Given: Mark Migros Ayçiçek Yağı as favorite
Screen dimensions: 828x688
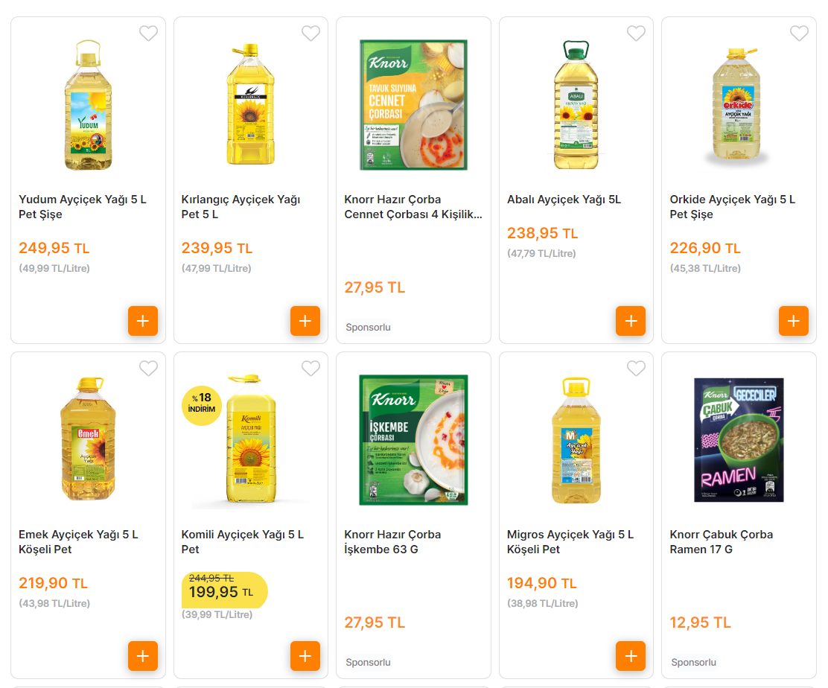Looking at the screenshot, I should 636,369.
